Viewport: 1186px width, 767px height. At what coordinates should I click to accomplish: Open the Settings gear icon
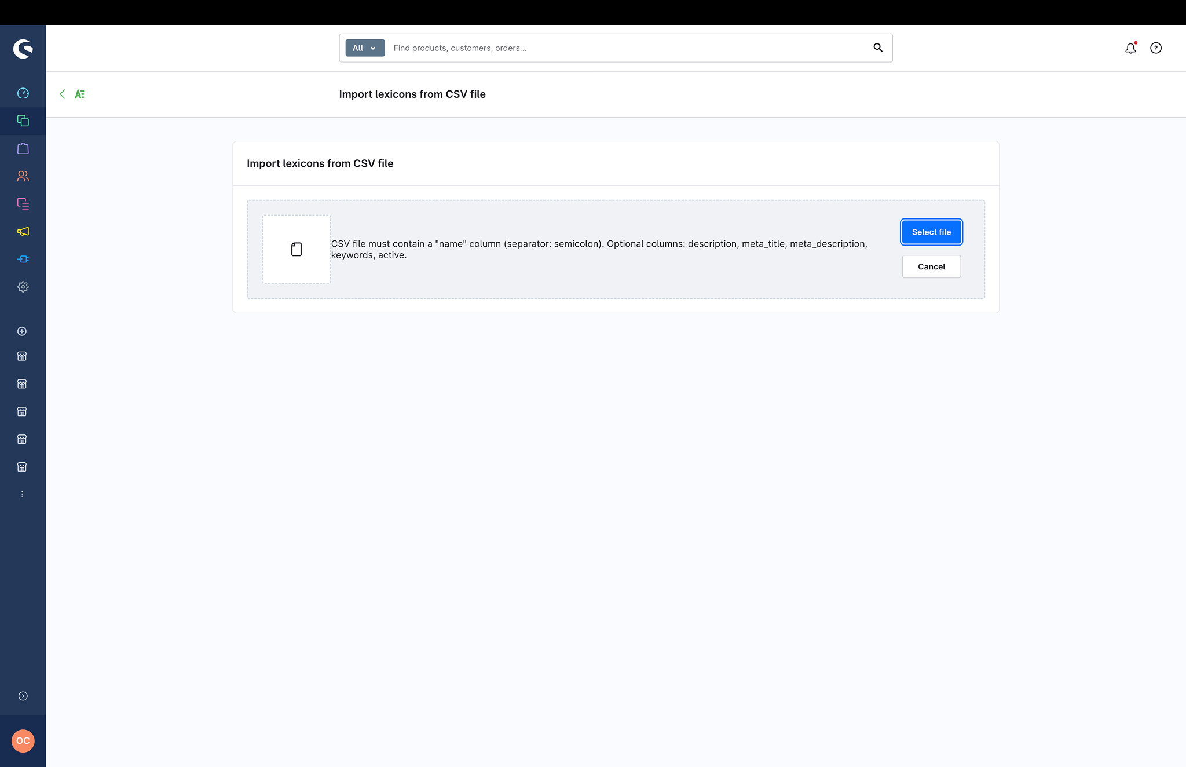23,287
